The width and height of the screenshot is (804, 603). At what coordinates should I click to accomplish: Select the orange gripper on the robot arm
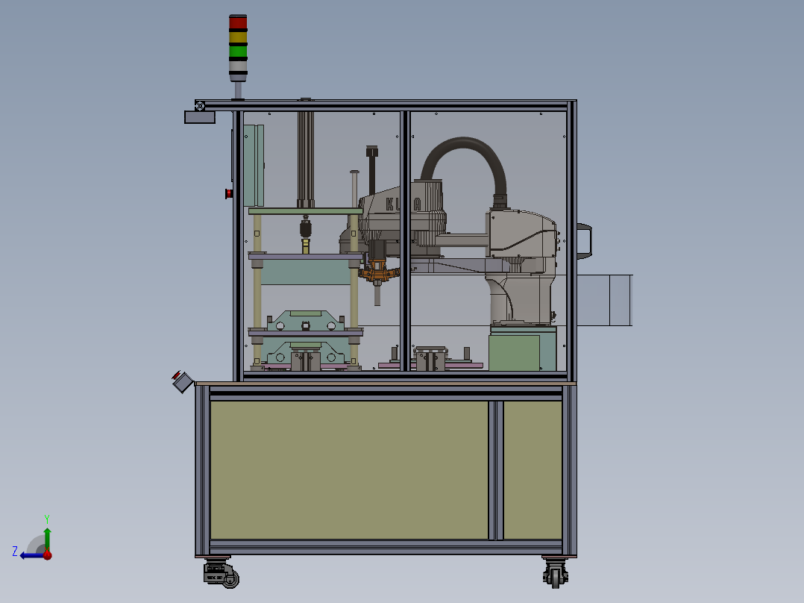coord(379,272)
